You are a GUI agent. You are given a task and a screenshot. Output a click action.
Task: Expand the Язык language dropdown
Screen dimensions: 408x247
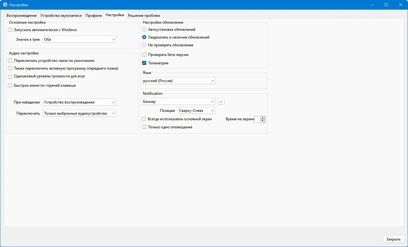pyautogui.click(x=179, y=81)
